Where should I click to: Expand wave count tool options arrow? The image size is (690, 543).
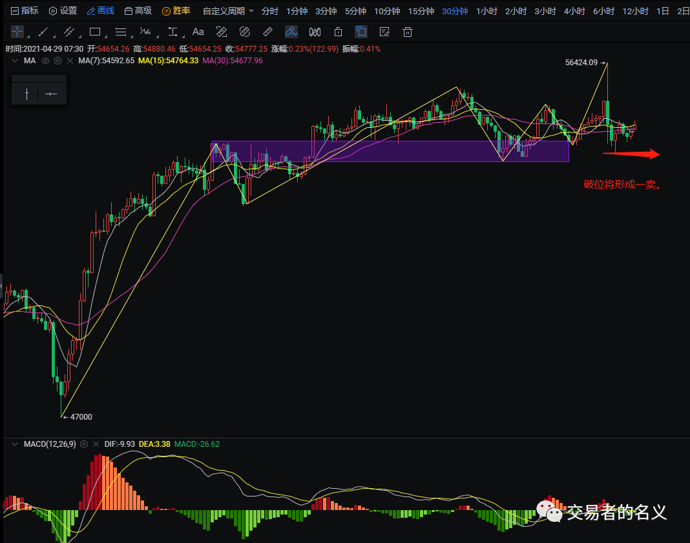[x=157, y=36]
